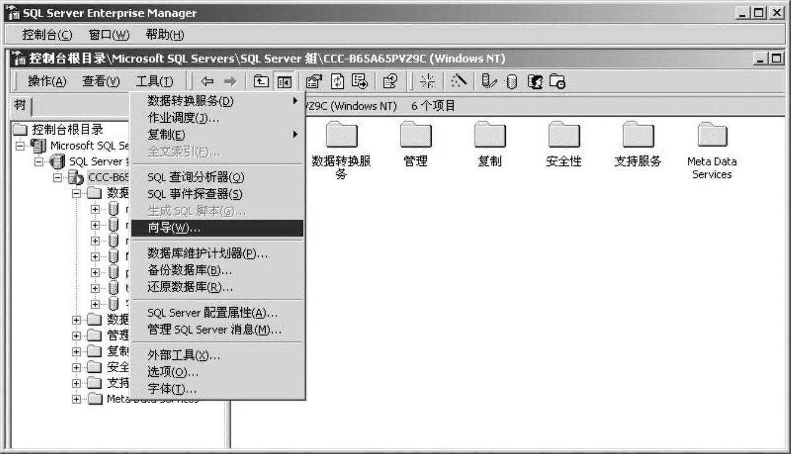Open the 数据转换服务(D) submenu
Screen dimensions: 791x454
point(217,101)
